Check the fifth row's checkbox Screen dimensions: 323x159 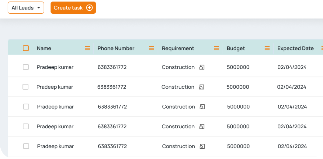tap(26, 146)
